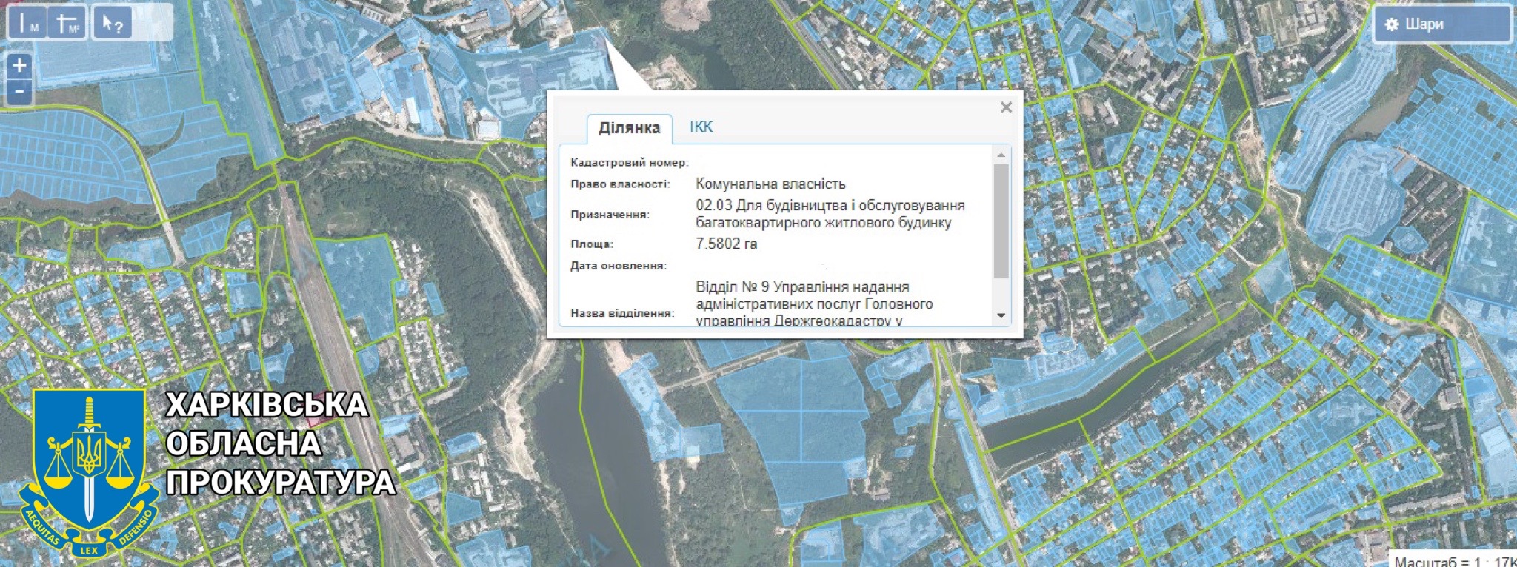1517x567 pixels.
Task: Zoom out using the minus button
Action: coord(19,93)
